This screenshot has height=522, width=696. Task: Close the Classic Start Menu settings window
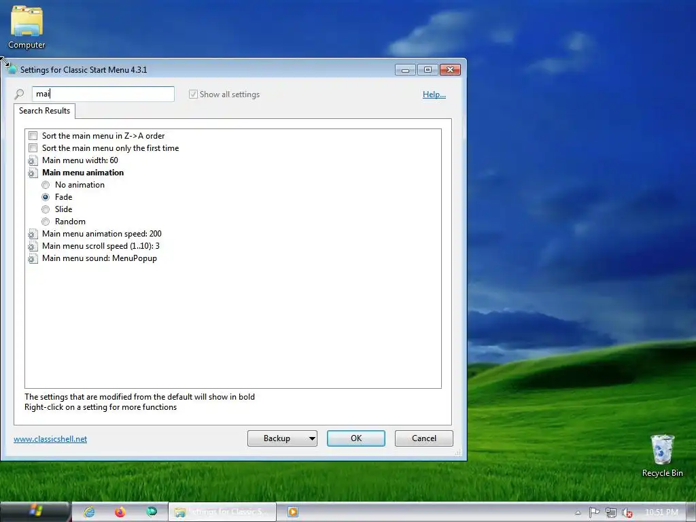click(450, 70)
